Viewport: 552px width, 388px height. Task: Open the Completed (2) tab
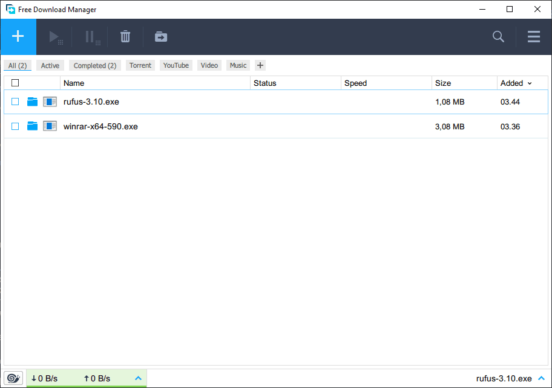(95, 65)
